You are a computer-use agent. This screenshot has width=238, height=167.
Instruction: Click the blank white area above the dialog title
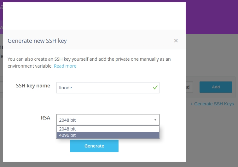tap(95, 16)
